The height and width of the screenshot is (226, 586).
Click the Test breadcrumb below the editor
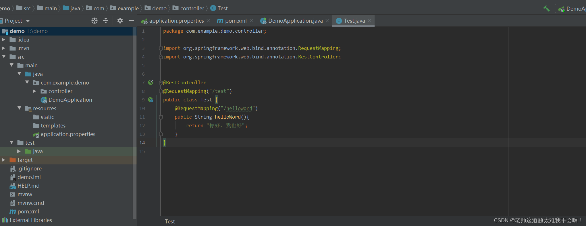[x=170, y=221]
